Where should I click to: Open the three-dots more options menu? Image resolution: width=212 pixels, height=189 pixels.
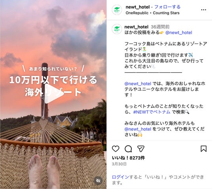[203, 10]
